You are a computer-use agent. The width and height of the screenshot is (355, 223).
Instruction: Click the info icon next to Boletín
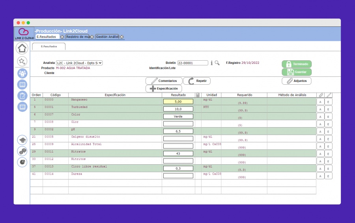(212, 63)
